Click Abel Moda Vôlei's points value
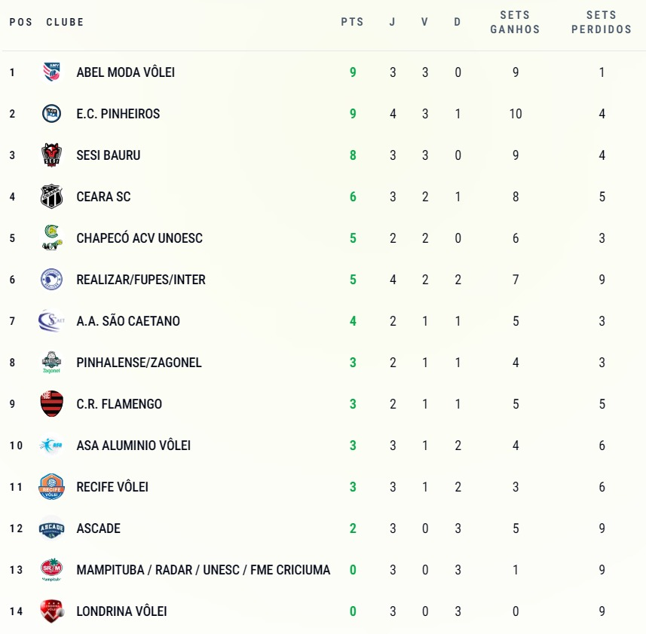The width and height of the screenshot is (646, 634). coord(353,72)
